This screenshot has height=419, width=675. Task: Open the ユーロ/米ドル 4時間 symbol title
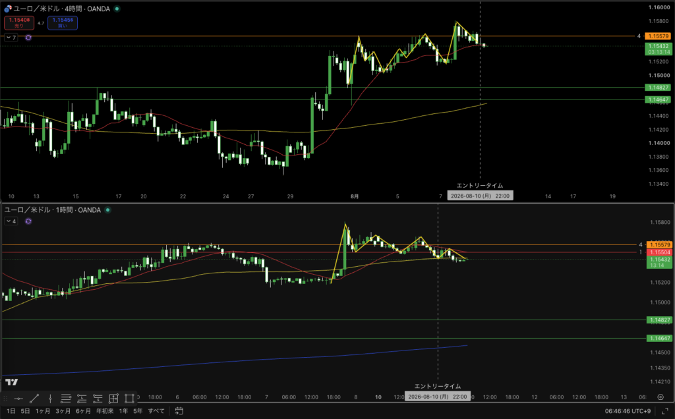coord(62,9)
